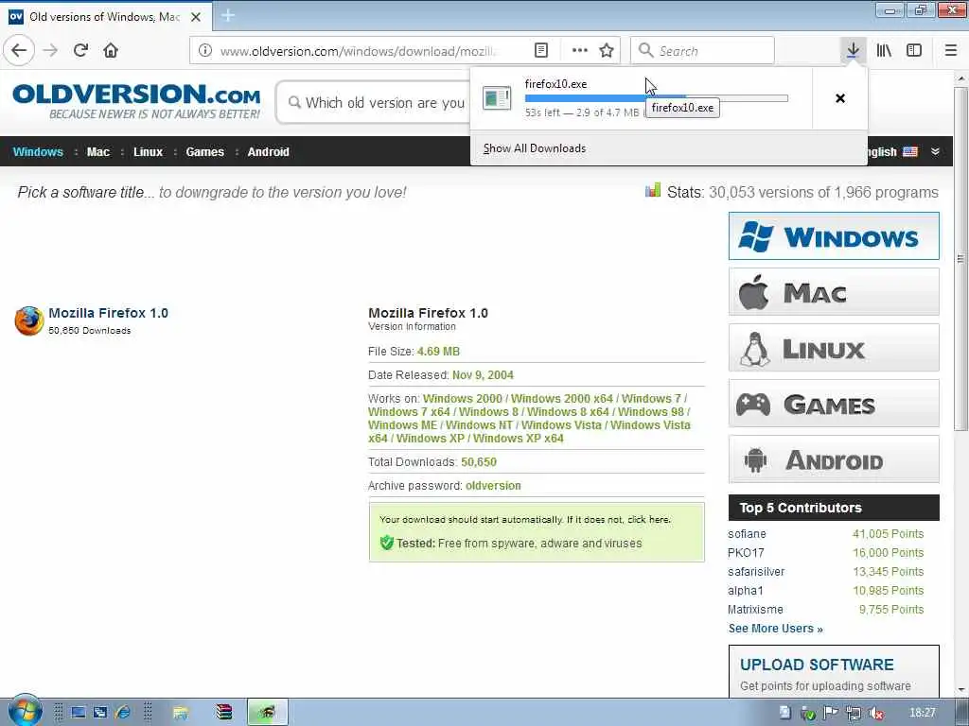Viewport: 969px width, 726px height.
Task: Select Games in the site navigation bar
Action: [x=205, y=152]
